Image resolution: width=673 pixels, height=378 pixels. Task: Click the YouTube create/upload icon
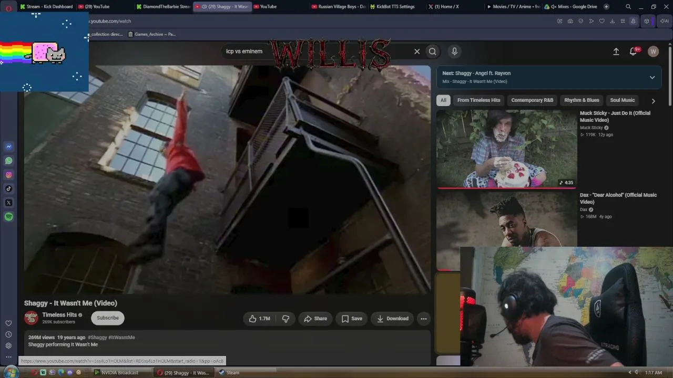tap(616, 51)
